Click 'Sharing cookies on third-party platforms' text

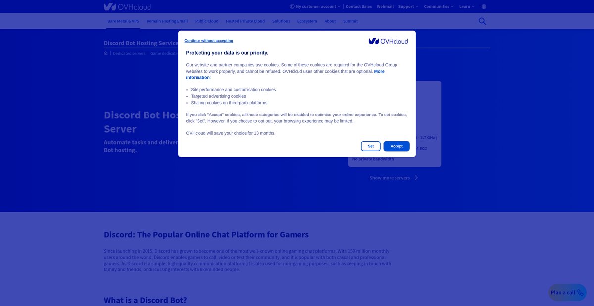click(x=229, y=103)
